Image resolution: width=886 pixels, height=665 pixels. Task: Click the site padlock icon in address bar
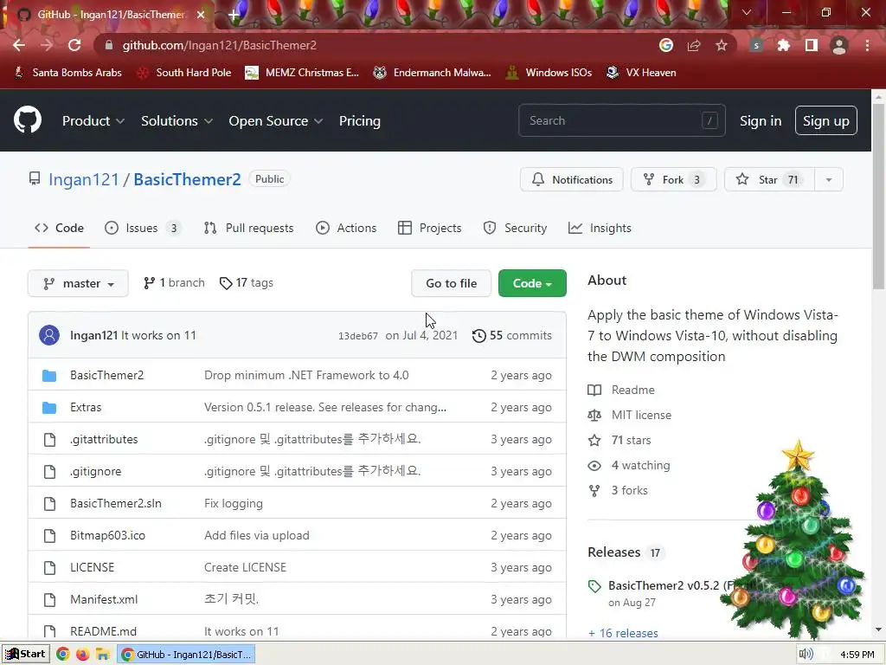tap(109, 45)
